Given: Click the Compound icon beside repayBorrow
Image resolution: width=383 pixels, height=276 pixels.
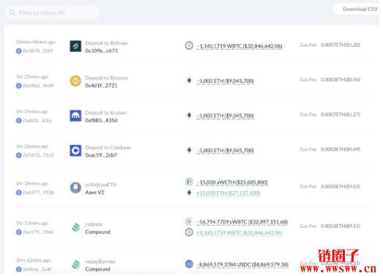Looking at the screenshot, I should coord(75,264).
